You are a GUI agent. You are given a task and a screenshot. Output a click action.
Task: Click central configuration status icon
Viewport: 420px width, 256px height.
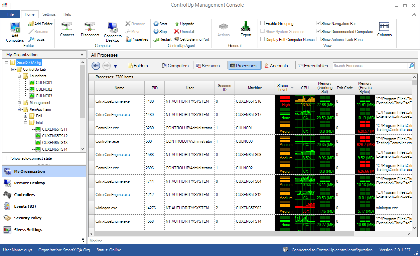pyautogui.click(x=285, y=250)
